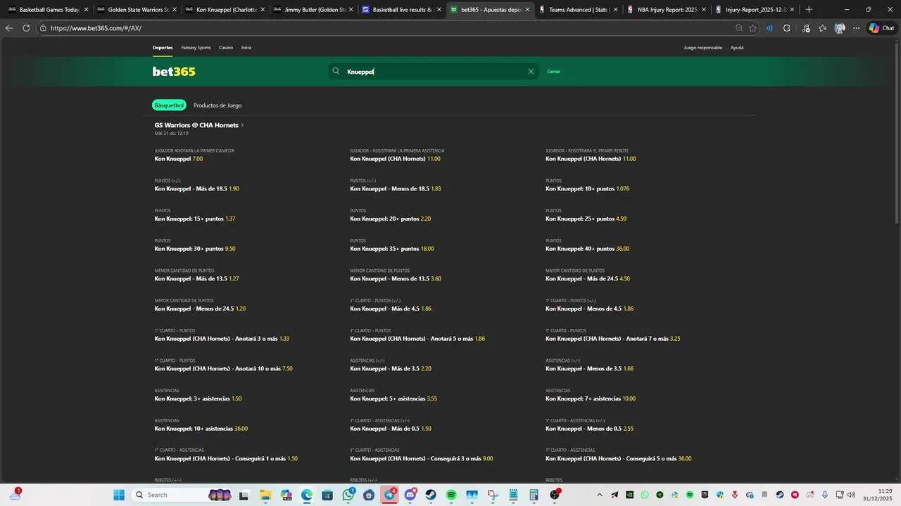
Task: Select Kon Knueppel 40+ puntos 36.00
Action: point(588,249)
